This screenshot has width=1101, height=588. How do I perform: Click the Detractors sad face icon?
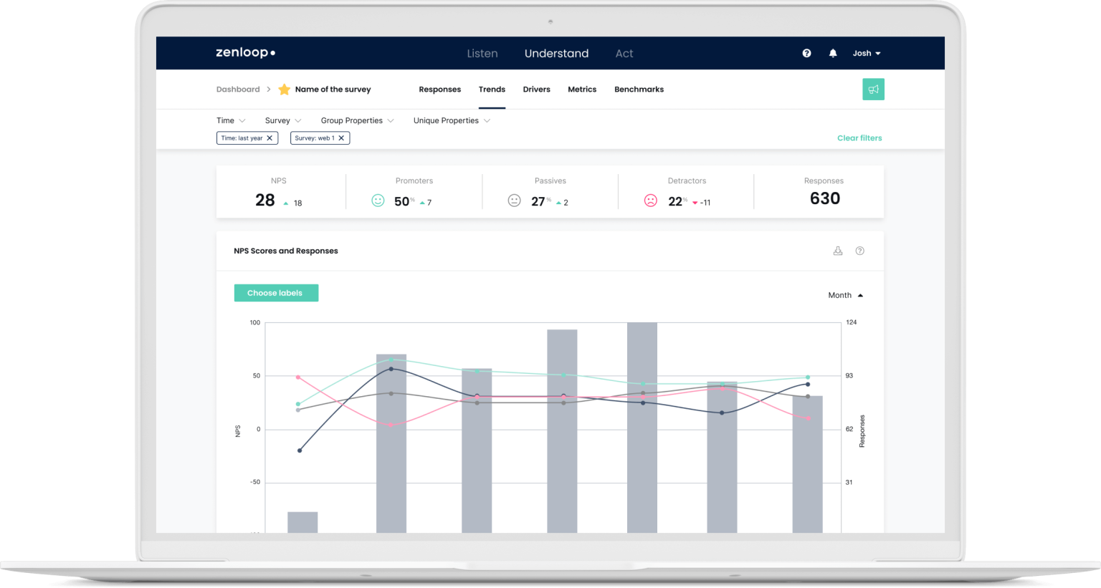coord(650,201)
